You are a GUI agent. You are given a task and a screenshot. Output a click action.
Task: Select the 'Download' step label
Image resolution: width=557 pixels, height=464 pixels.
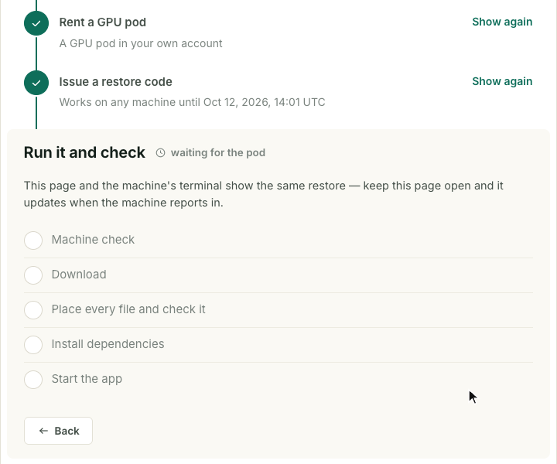click(x=79, y=275)
